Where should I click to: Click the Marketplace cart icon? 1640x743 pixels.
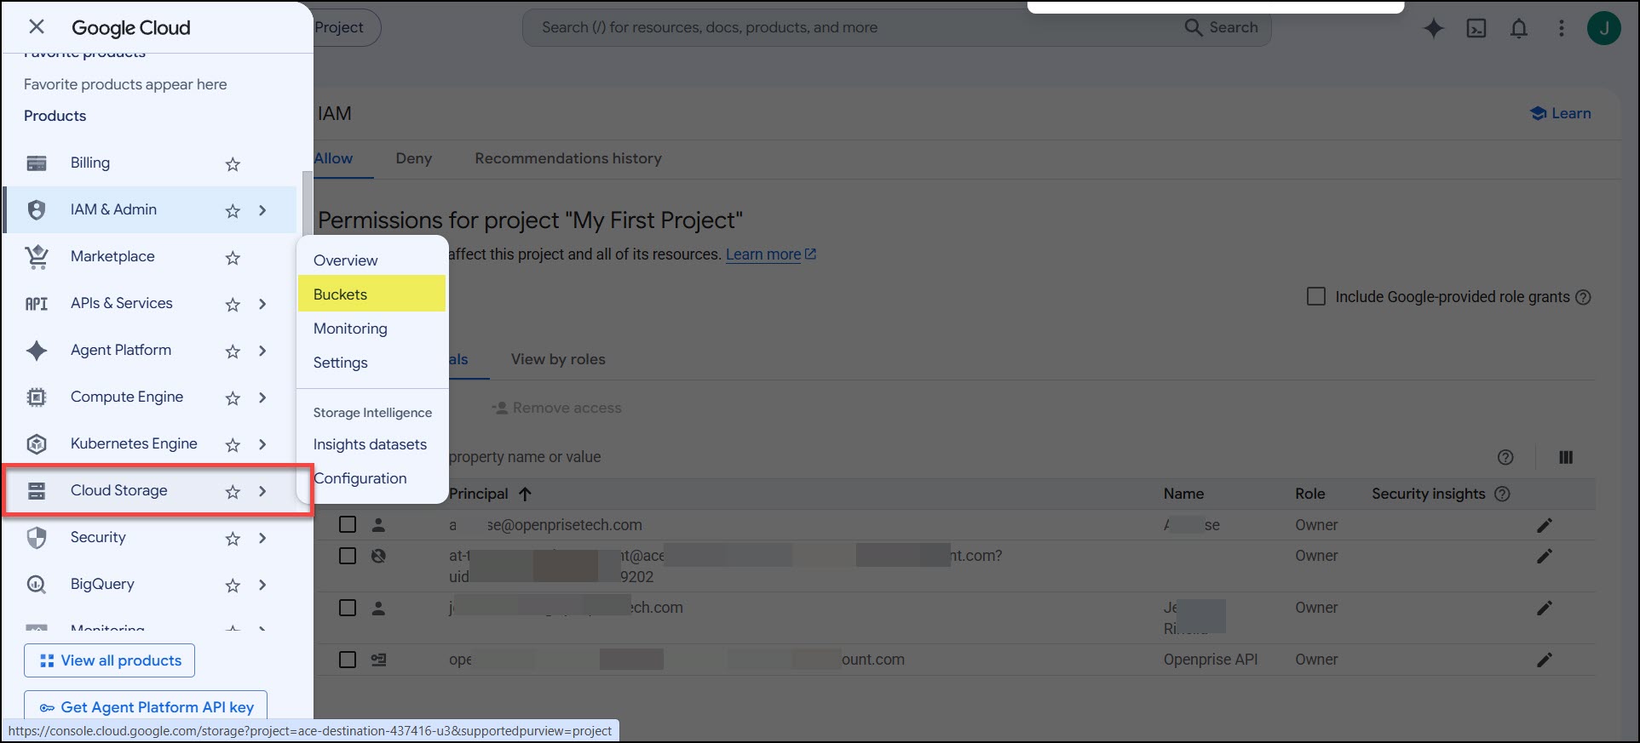point(37,256)
